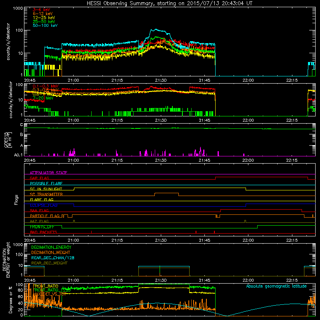Click the raised SC_TRANSMITTER step segment
The width and height of the screenshot is (320, 320).
166,193
